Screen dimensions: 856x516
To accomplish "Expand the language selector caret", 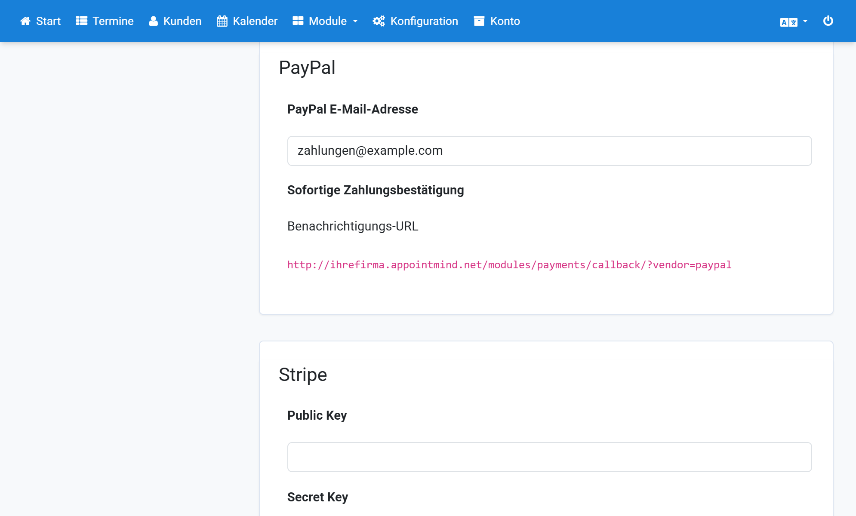I will [805, 21].
